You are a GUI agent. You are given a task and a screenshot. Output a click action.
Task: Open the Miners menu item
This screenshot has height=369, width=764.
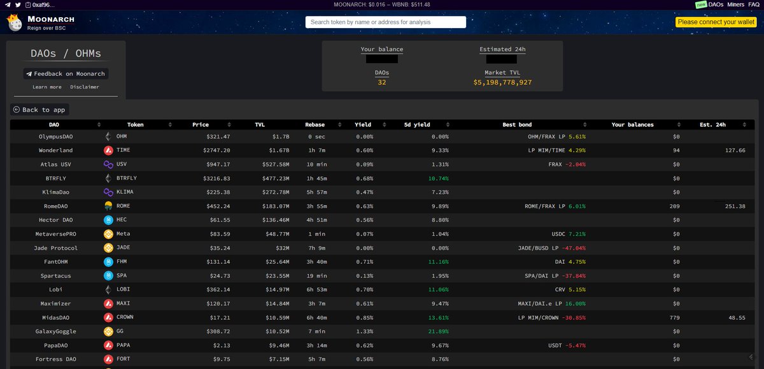(x=736, y=4)
